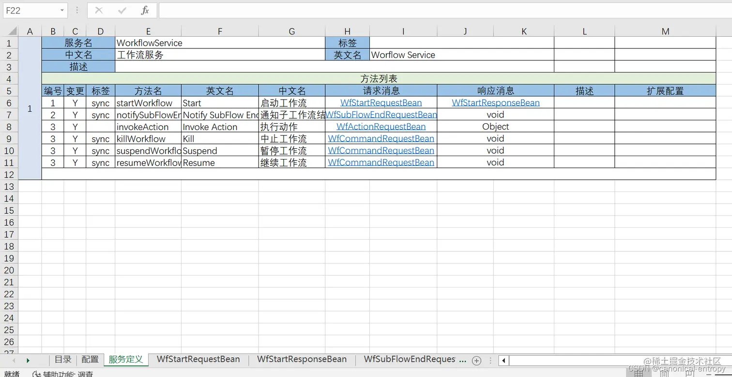This screenshot has width=732, height=377.
Task: Click the horizontal scrollbar left arrow
Action: [x=504, y=361]
